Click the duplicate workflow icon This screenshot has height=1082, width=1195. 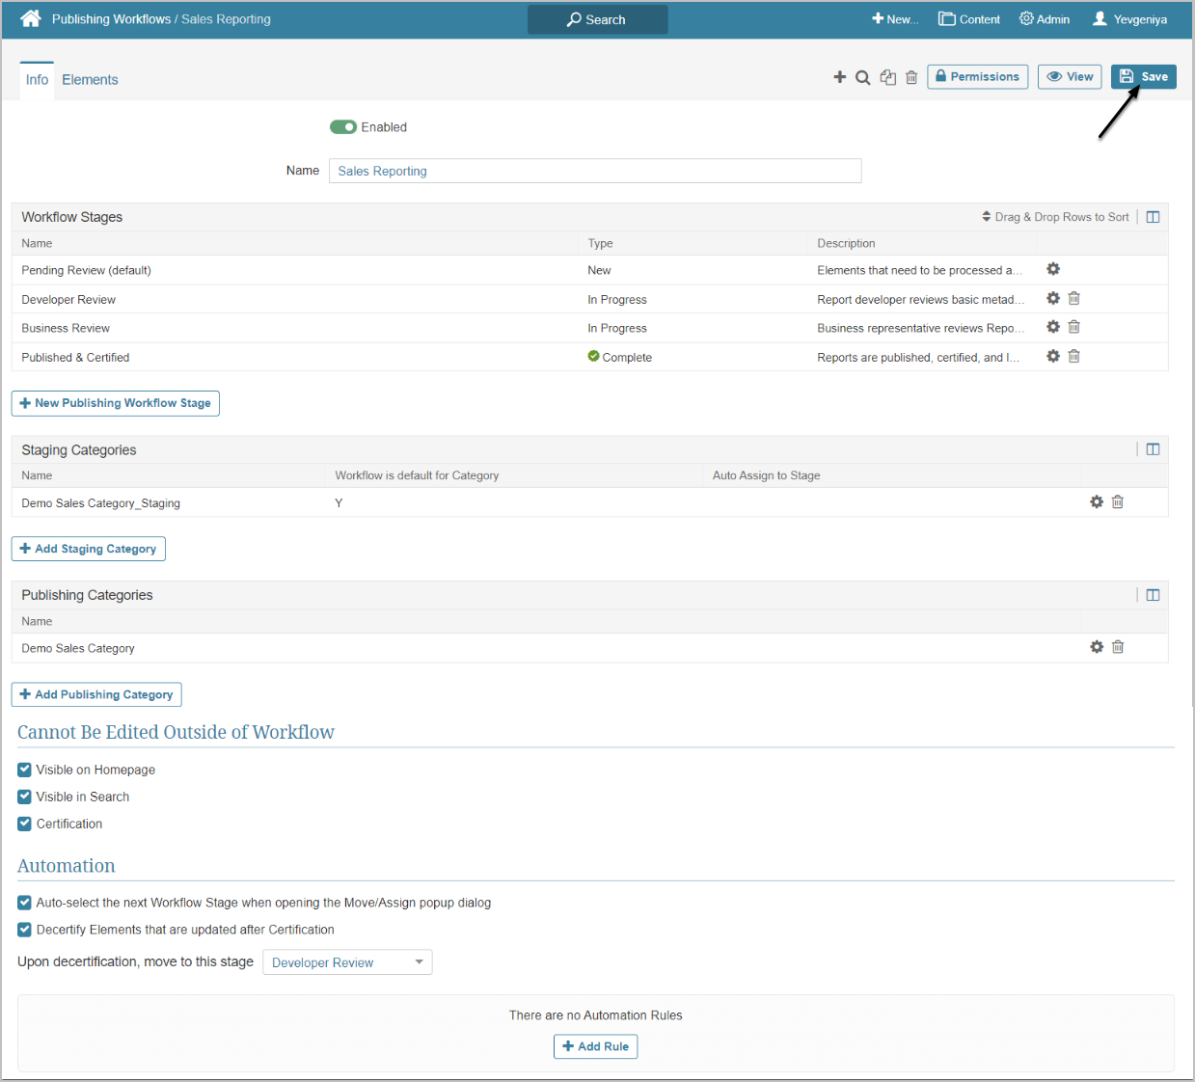pos(887,77)
